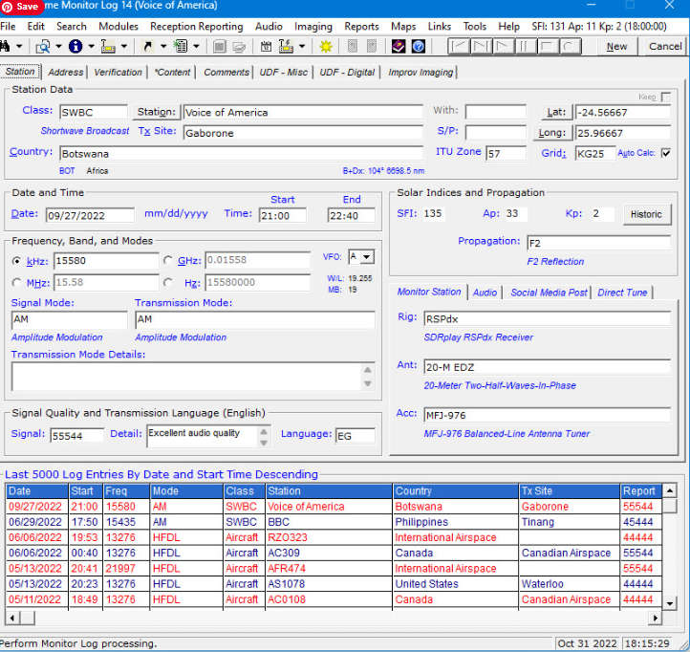Click the magnifier document search icon
Image resolution: width=690 pixels, height=652 pixels.
43,46
